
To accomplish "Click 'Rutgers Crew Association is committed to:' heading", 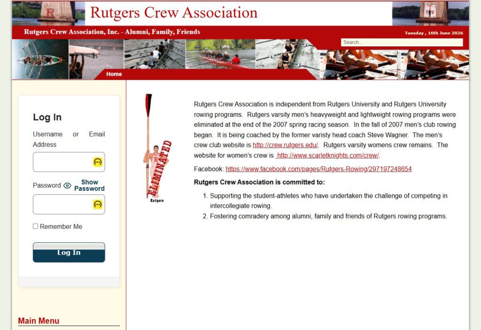I will (259, 182).
